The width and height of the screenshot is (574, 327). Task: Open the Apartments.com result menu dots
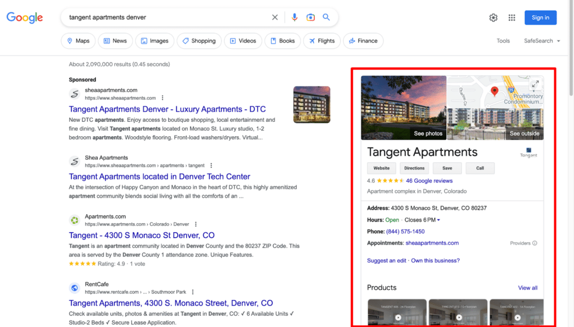click(x=196, y=224)
